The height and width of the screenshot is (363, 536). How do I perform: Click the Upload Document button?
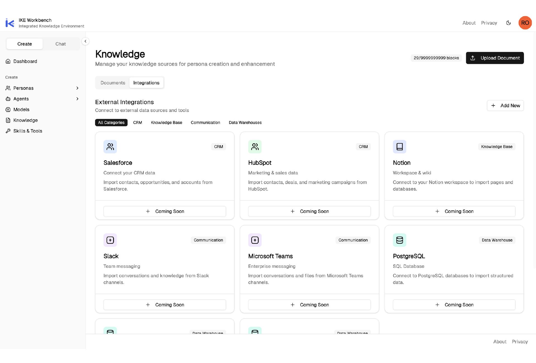[x=495, y=58]
